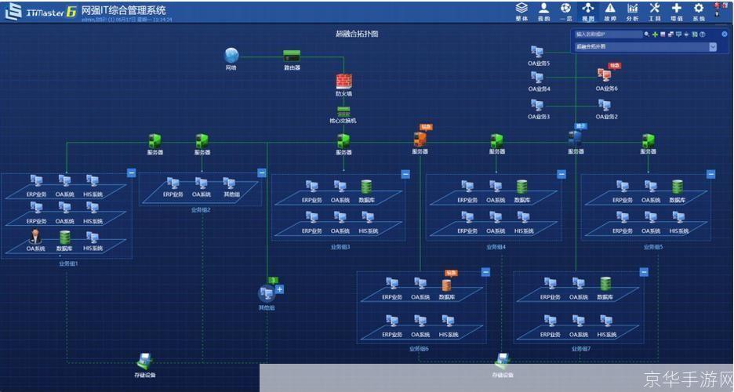The width and height of the screenshot is (734, 392).
Task: Click the orange alarmed server icon
Action: (420, 140)
